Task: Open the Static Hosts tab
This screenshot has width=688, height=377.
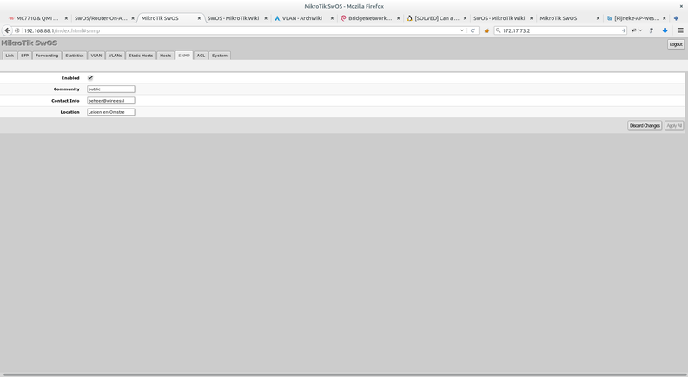Action: 141,56
